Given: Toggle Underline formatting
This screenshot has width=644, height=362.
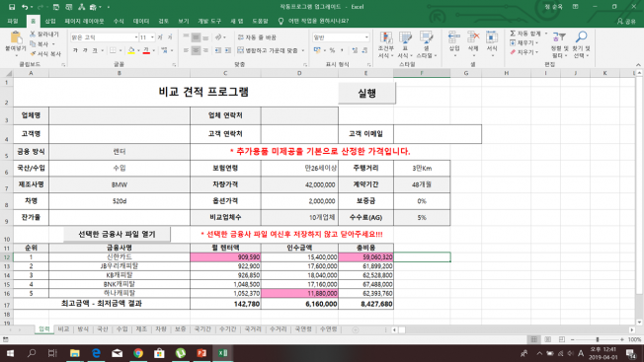Looking at the screenshot, I should [x=95, y=50].
